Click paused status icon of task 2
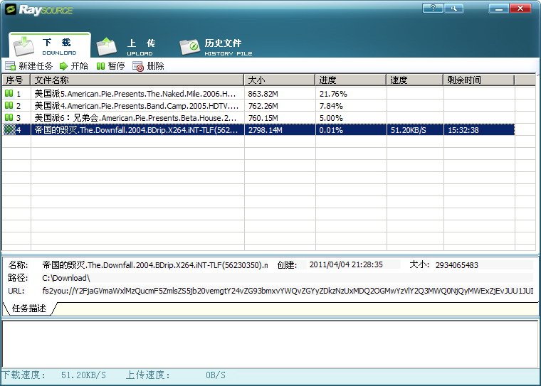 (x=9, y=105)
